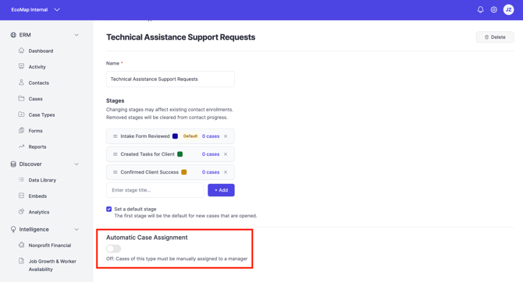Collapse the Intelligence section chevron
The width and height of the screenshot is (523, 282).
pos(76,229)
